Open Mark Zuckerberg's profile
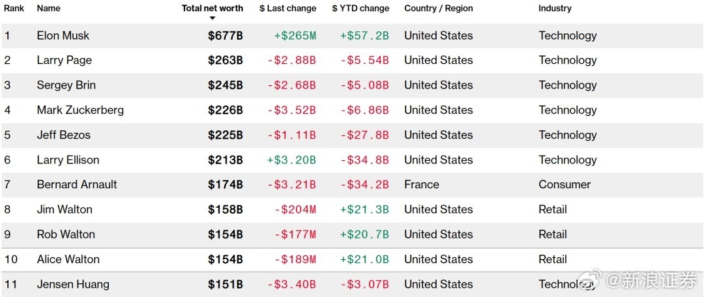Image resolution: width=704 pixels, height=297 pixels. click(80, 110)
